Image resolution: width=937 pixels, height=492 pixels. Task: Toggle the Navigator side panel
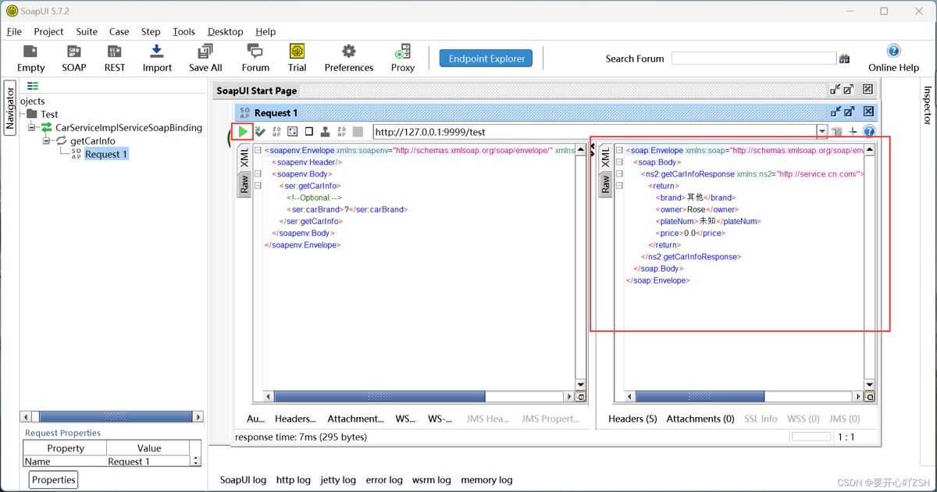(x=10, y=108)
